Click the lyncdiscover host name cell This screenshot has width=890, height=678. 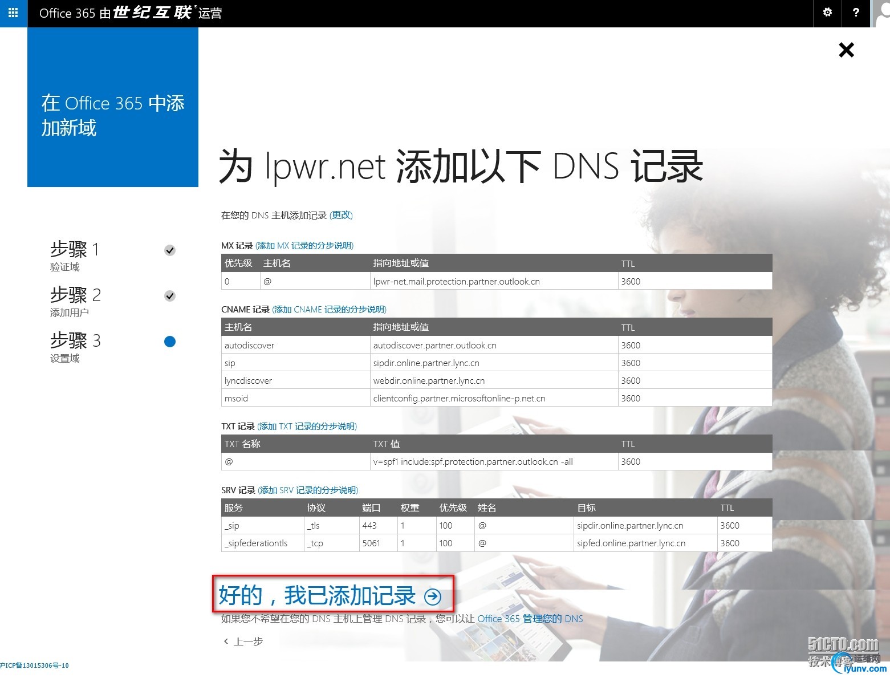tap(295, 380)
